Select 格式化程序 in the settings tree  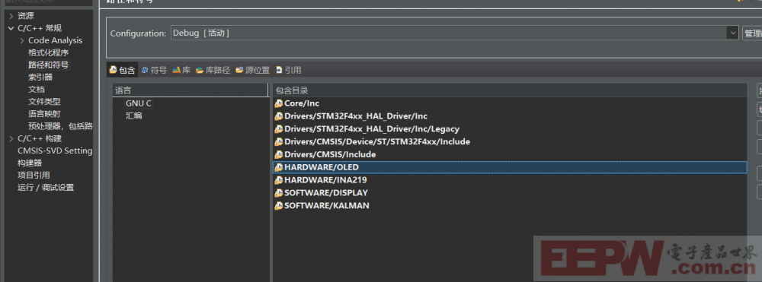49,52
